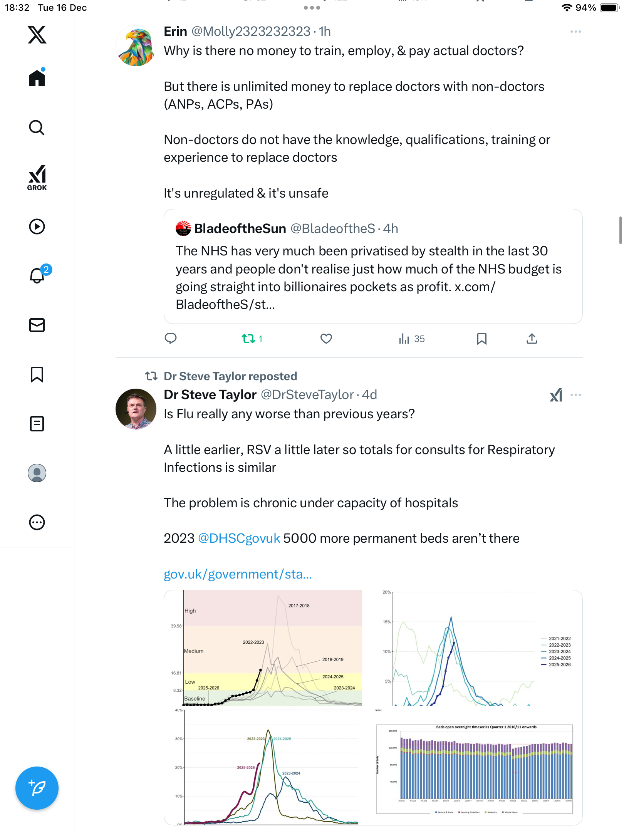Open the Notifications bell with badge
The height and width of the screenshot is (832, 624).
(37, 275)
